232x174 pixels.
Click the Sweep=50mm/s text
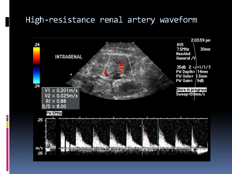click(x=190, y=94)
